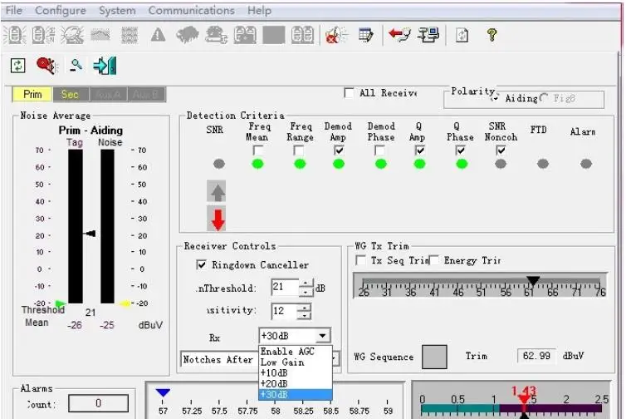Image resolution: width=626 pixels, height=419 pixels.
Task: Uncheck the SNR Noncoh checkbox
Action: point(501,150)
